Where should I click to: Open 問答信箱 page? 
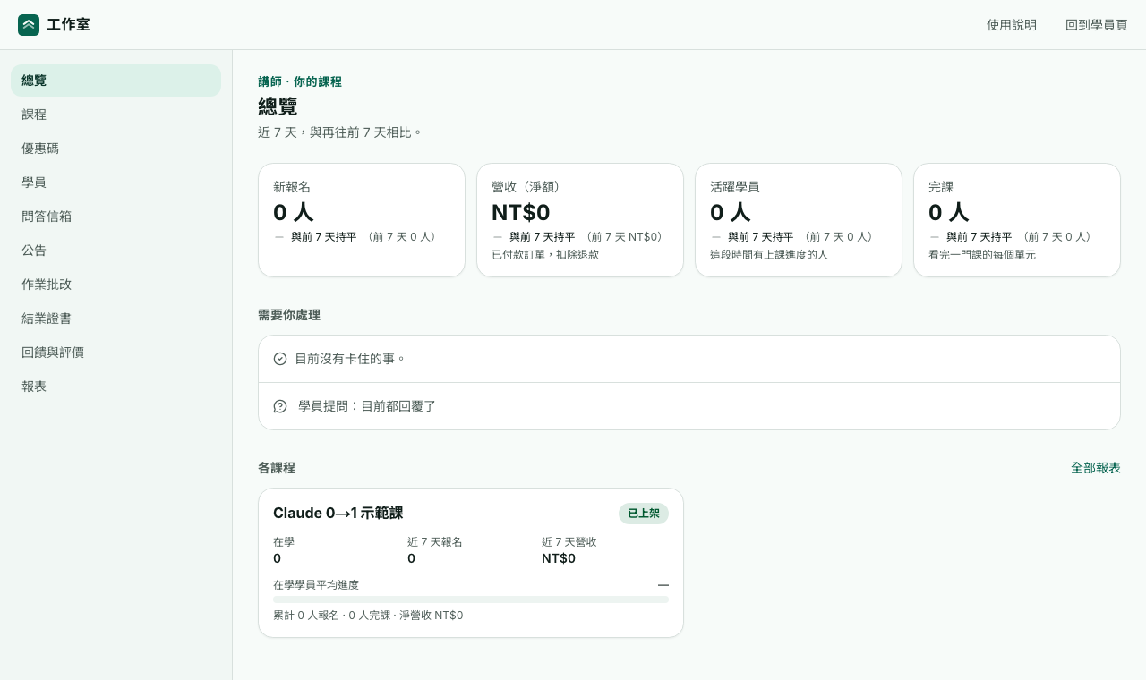coord(115,217)
